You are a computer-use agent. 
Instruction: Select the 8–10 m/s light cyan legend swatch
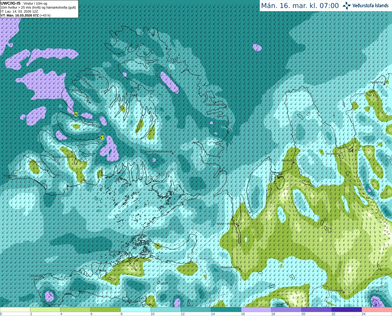[136, 310]
